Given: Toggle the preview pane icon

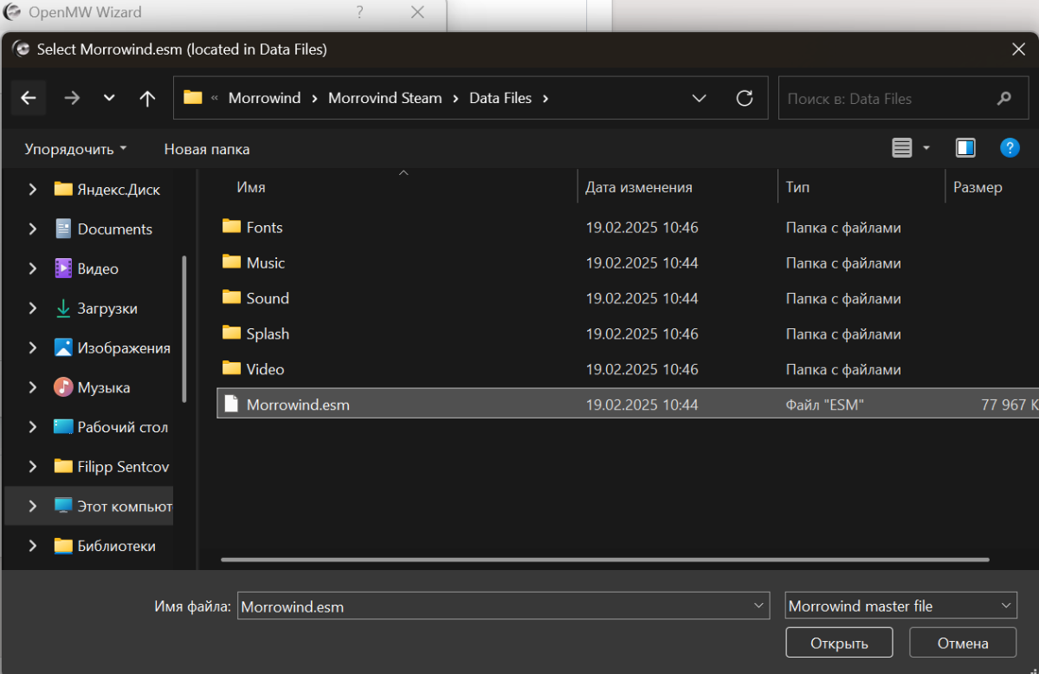Looking at the screenshot, I should pos(965,148).
